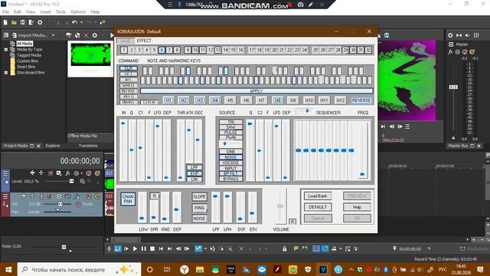
Task: Select the VOCODE source option
Action: tap(230, 163)
